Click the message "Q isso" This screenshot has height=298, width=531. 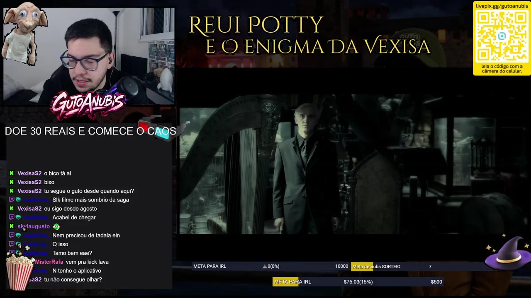click(60, 244)
